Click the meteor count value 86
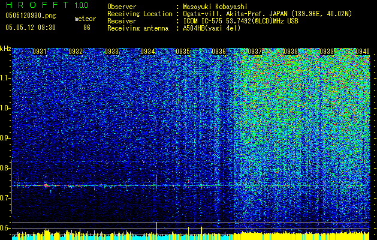Image resolution: width=377 pixels, height=240 pixels. pyautogui.click(x=87, y=28)
